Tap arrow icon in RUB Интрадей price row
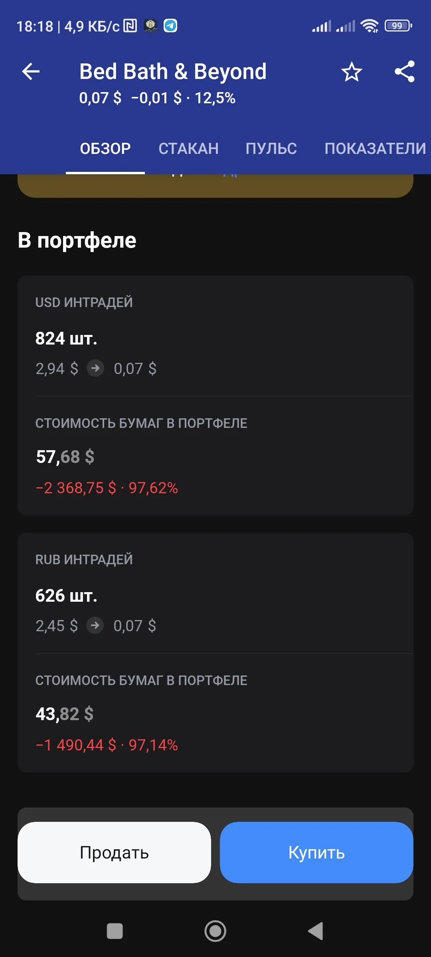This screenshot has height=957, width=431. pyautogui.click(x=95, y=625)
